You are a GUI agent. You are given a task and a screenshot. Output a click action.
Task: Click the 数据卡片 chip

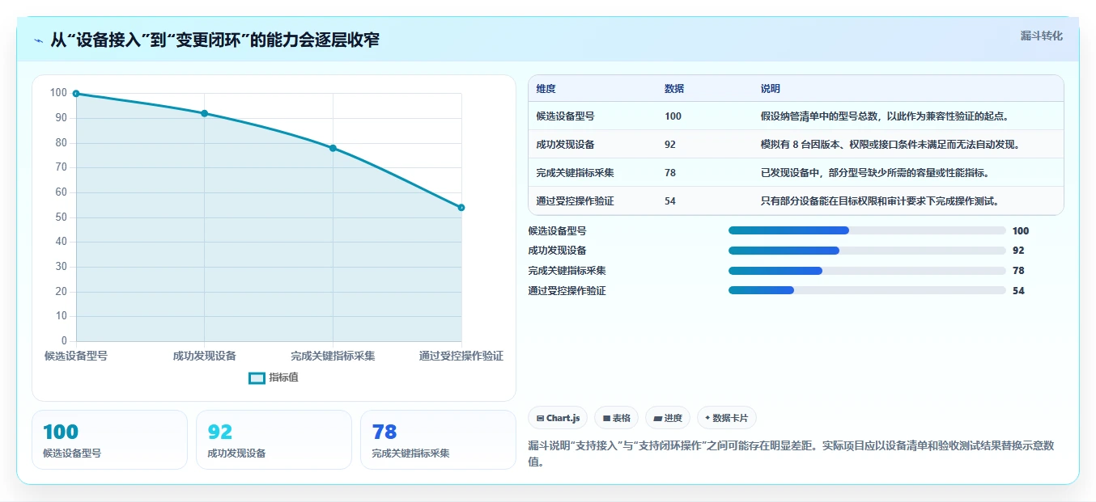727,418
